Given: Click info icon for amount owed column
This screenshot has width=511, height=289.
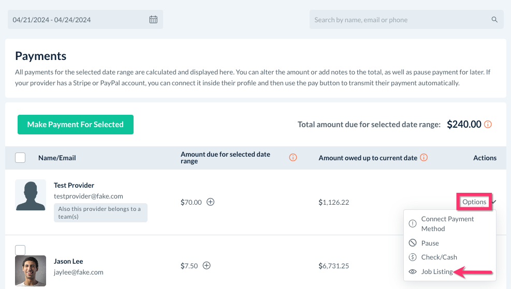Looking at the screenshot, I should point(424,158).
